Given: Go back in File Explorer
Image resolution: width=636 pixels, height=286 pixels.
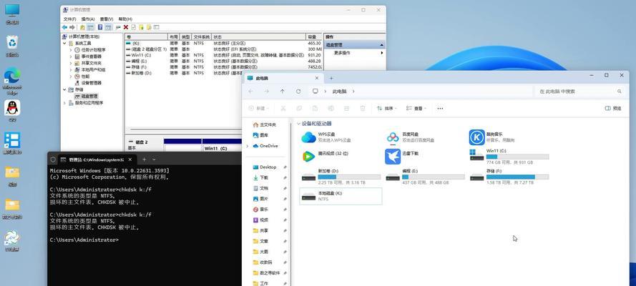Looking at the screenshot, I should point(250,92).
